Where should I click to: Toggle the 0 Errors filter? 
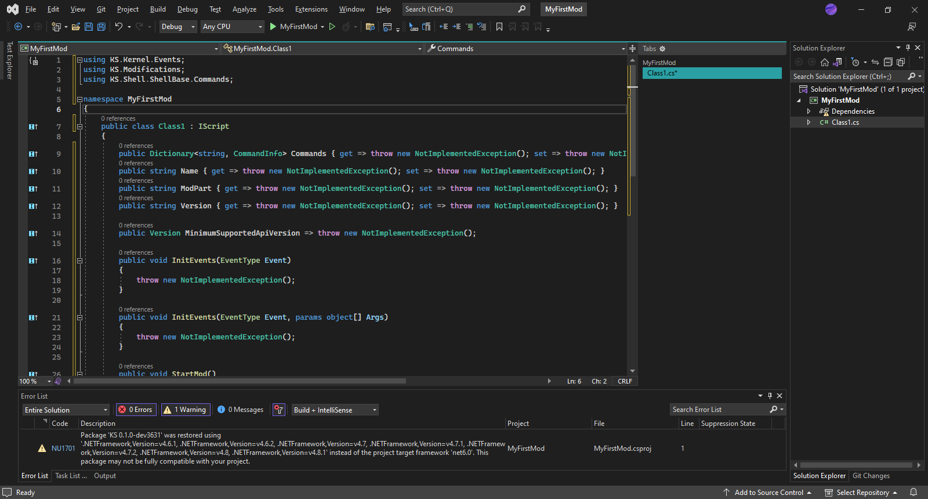pyautogui.click(x=136, y=410)
